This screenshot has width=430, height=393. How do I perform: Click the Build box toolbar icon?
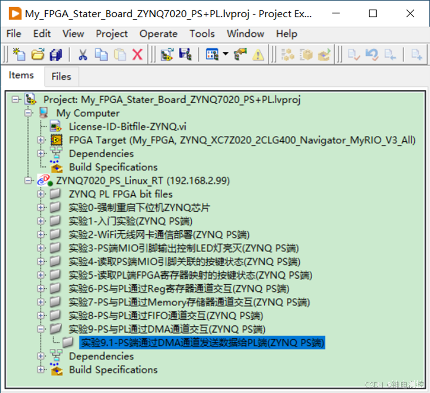tap(306, 54)
